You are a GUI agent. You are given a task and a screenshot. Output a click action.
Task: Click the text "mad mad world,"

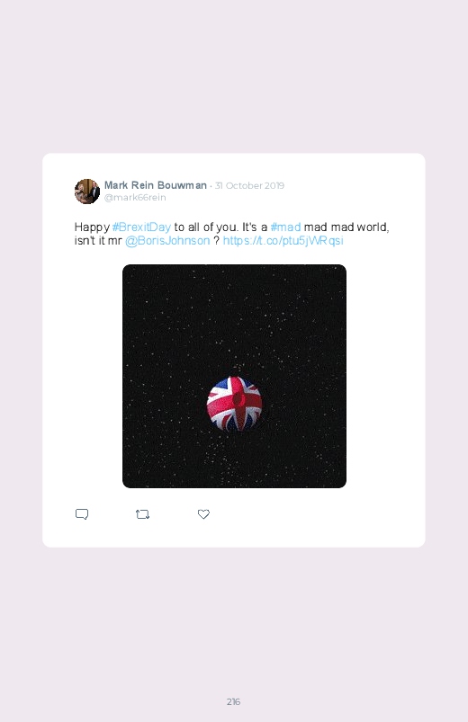pos(346,227)
